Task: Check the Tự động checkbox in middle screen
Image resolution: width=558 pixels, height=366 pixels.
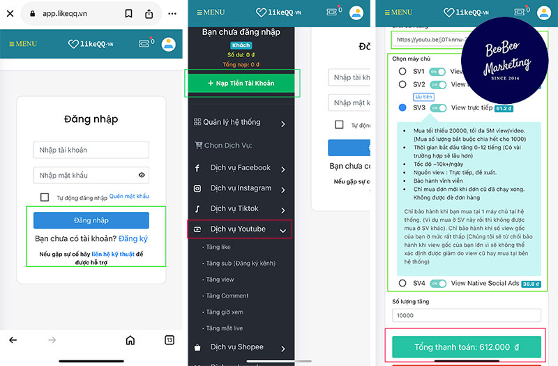Action: coord(339,125)
